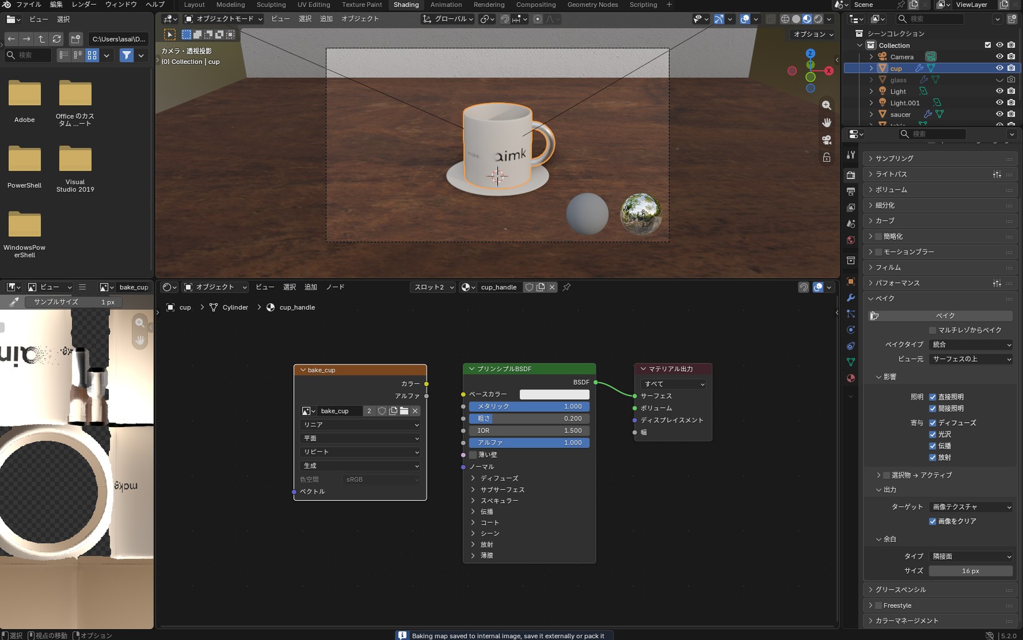The image size is (1023, 640).
Task: Disable the 画像をクリア checkbox
Action: pyautogui.click(x=933, y=521)
